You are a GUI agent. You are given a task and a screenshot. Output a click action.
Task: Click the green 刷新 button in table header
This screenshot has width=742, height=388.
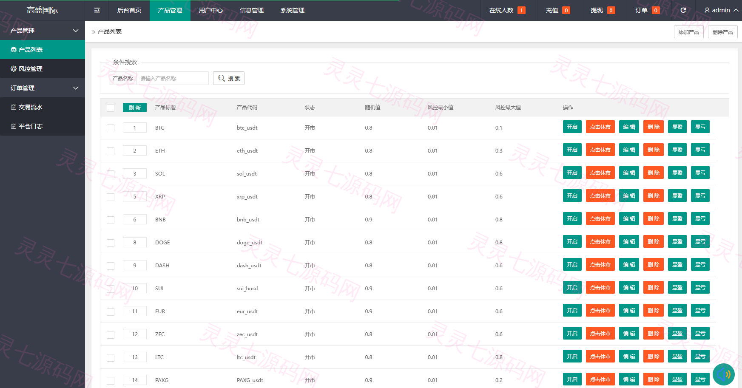[135, 108]
